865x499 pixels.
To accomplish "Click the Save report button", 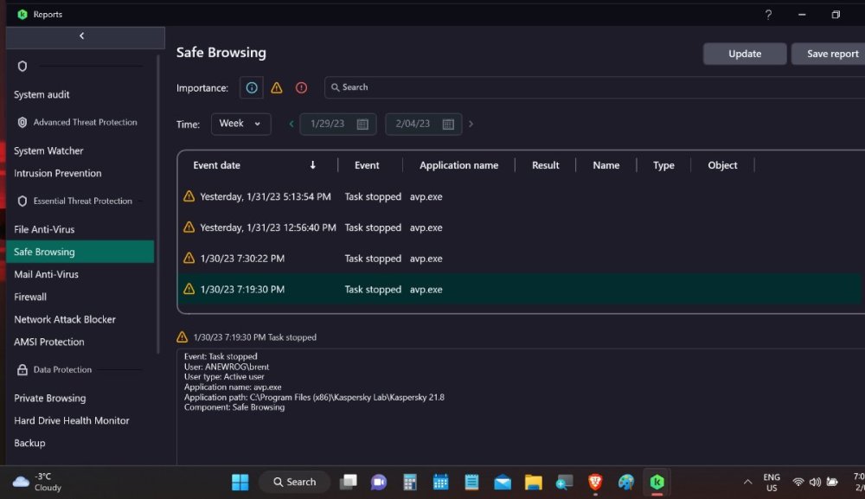I will 830,54.
